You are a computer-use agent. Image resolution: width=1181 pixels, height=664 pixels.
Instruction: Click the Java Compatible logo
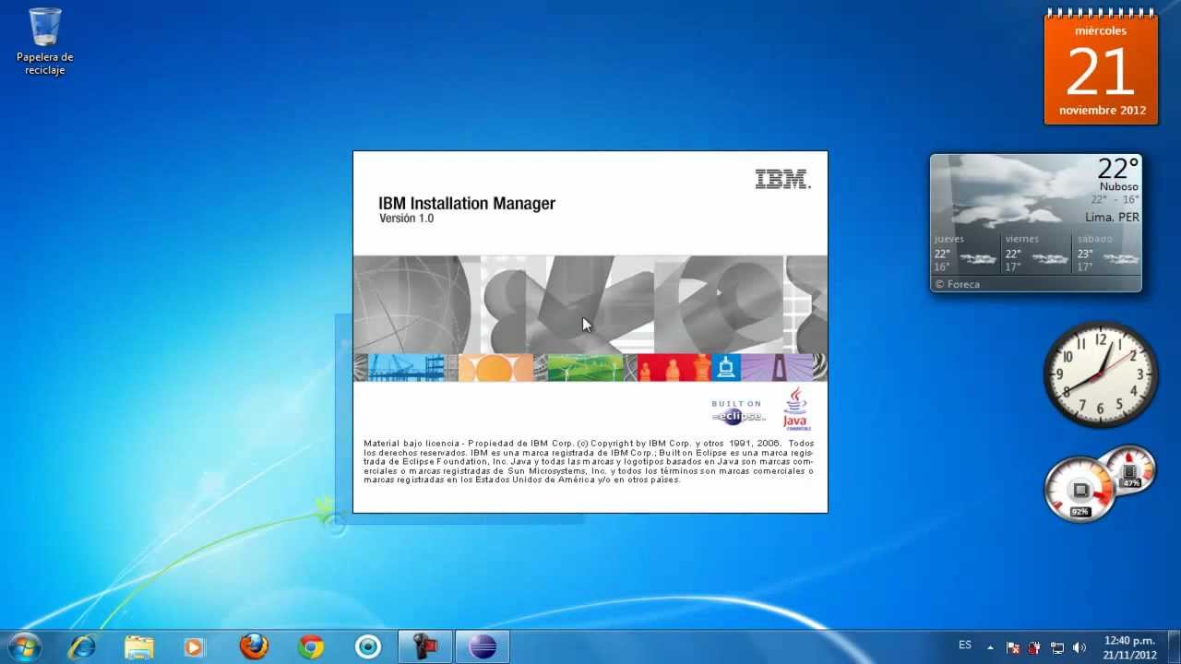(795, 409)
